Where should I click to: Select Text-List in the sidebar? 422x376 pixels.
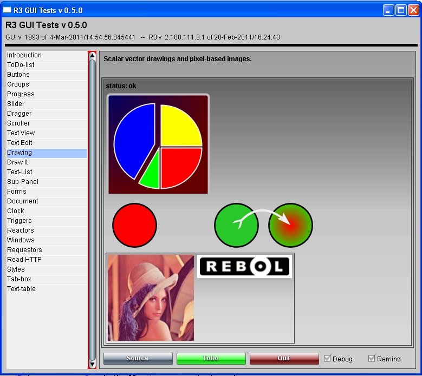(x=47, y=172)
